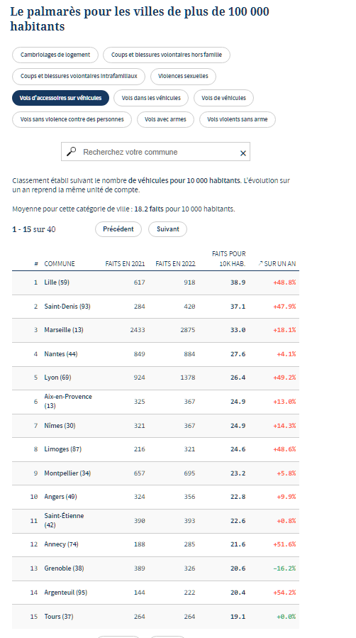Sort by FAITS EN 2022 column header
The width and height of the screenshot is (356, 638).
point(176,264)
